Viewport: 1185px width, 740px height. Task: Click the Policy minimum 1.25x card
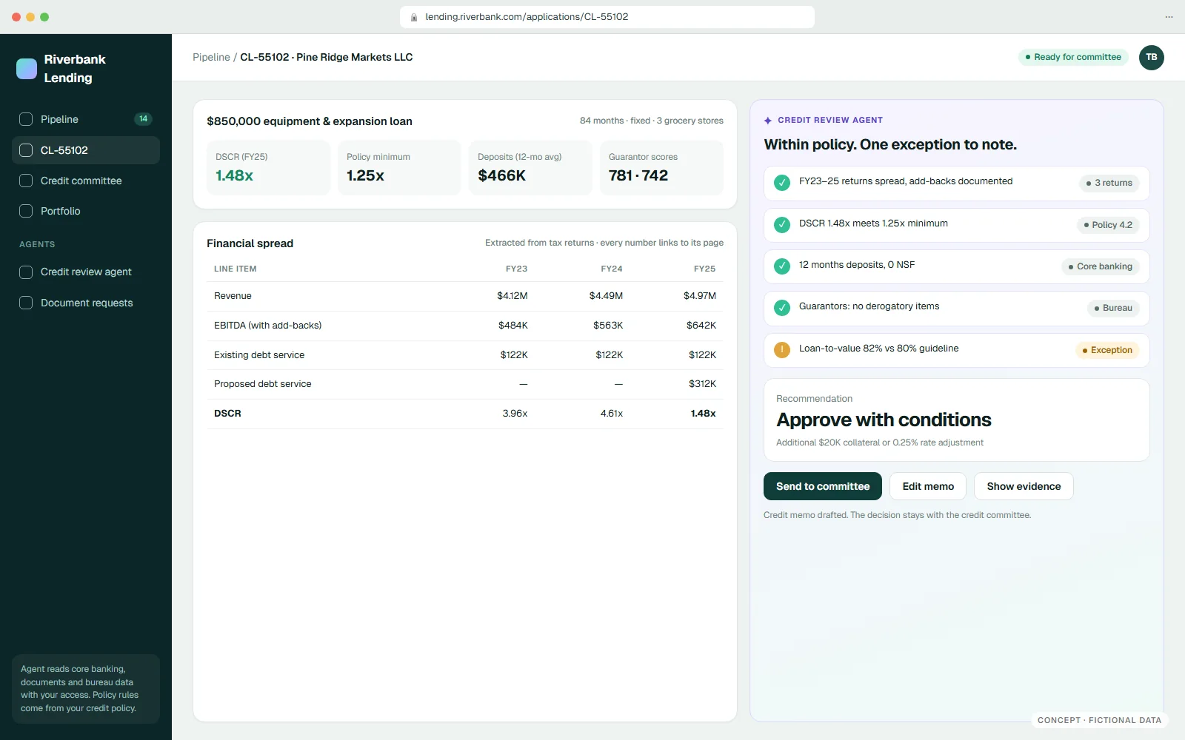[x=399, y=168]
